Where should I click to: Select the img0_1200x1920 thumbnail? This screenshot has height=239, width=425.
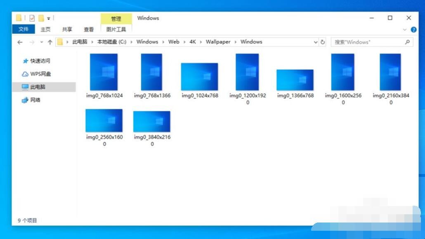tap(247, 72)
